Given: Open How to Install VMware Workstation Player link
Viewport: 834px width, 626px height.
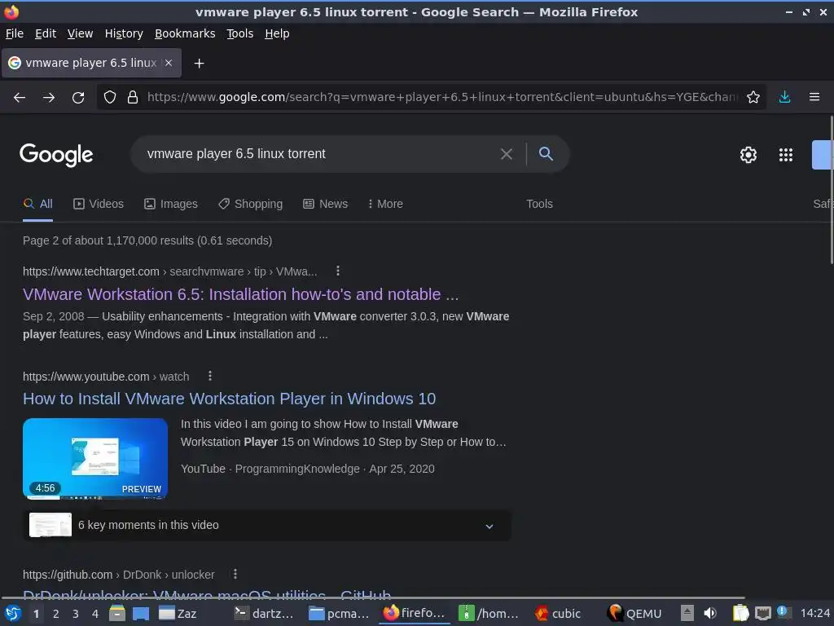Looking at the screenshot, I should click(229, 399).
